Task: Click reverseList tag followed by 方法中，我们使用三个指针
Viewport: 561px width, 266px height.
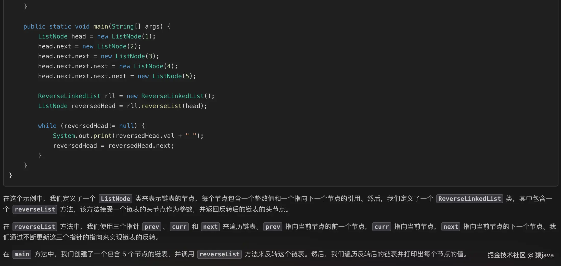Action: coord(35,227)
